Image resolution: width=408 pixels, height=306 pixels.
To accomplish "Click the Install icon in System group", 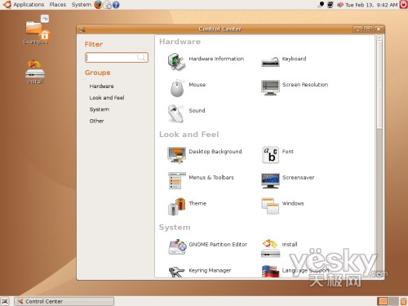I will point(270,248).
